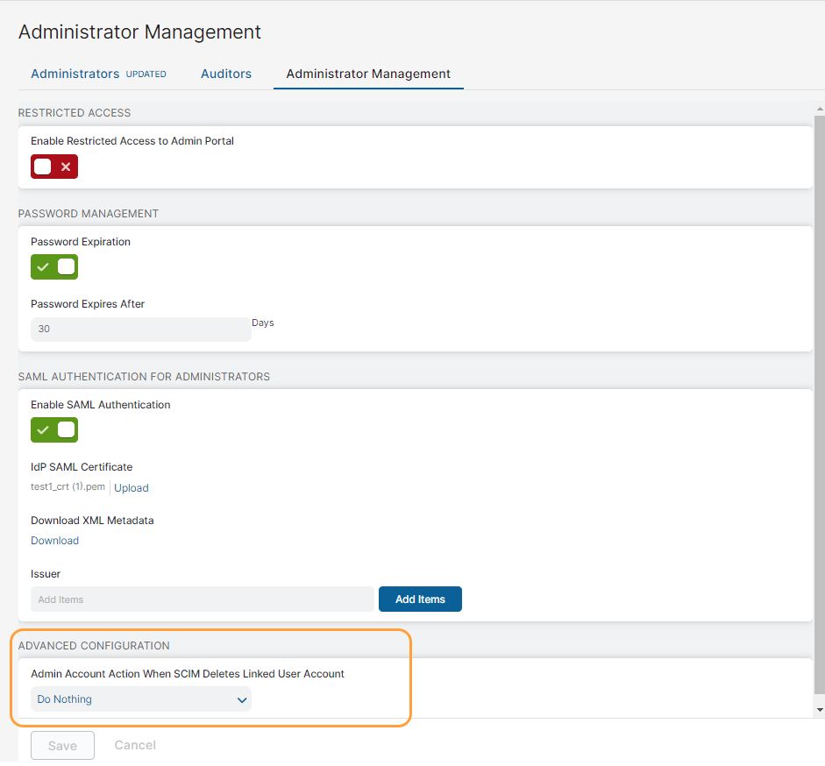
Task: Disable the Password Expiration switch
Action: point(54,267)
